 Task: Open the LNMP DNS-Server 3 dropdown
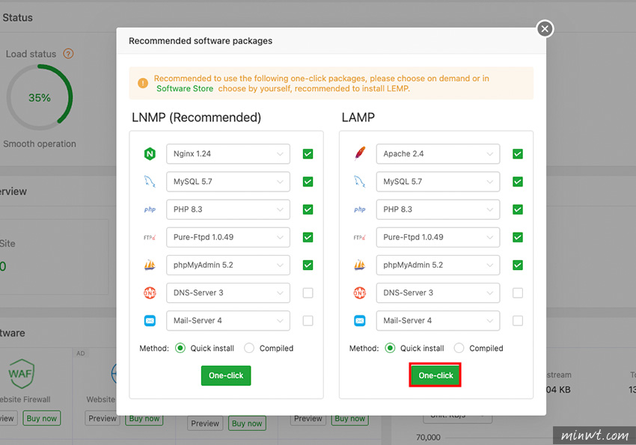(228, 293)
